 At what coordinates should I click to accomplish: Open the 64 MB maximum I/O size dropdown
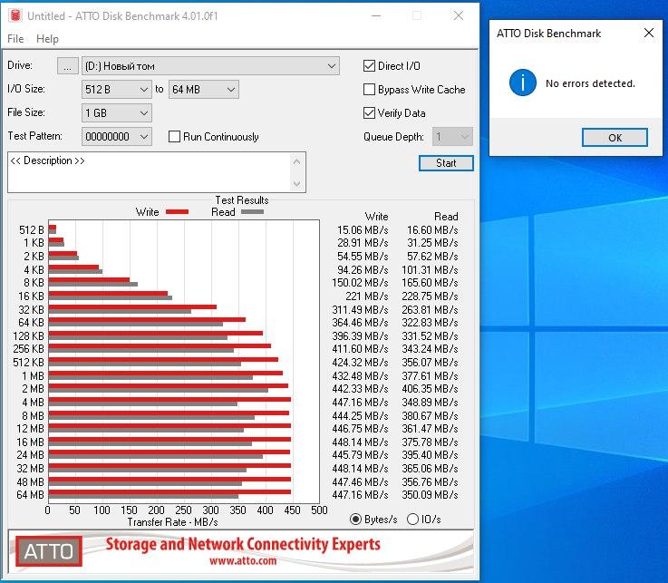point(204,90)
